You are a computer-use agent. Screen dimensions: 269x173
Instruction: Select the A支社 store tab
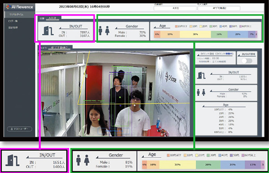coord(52,18)
